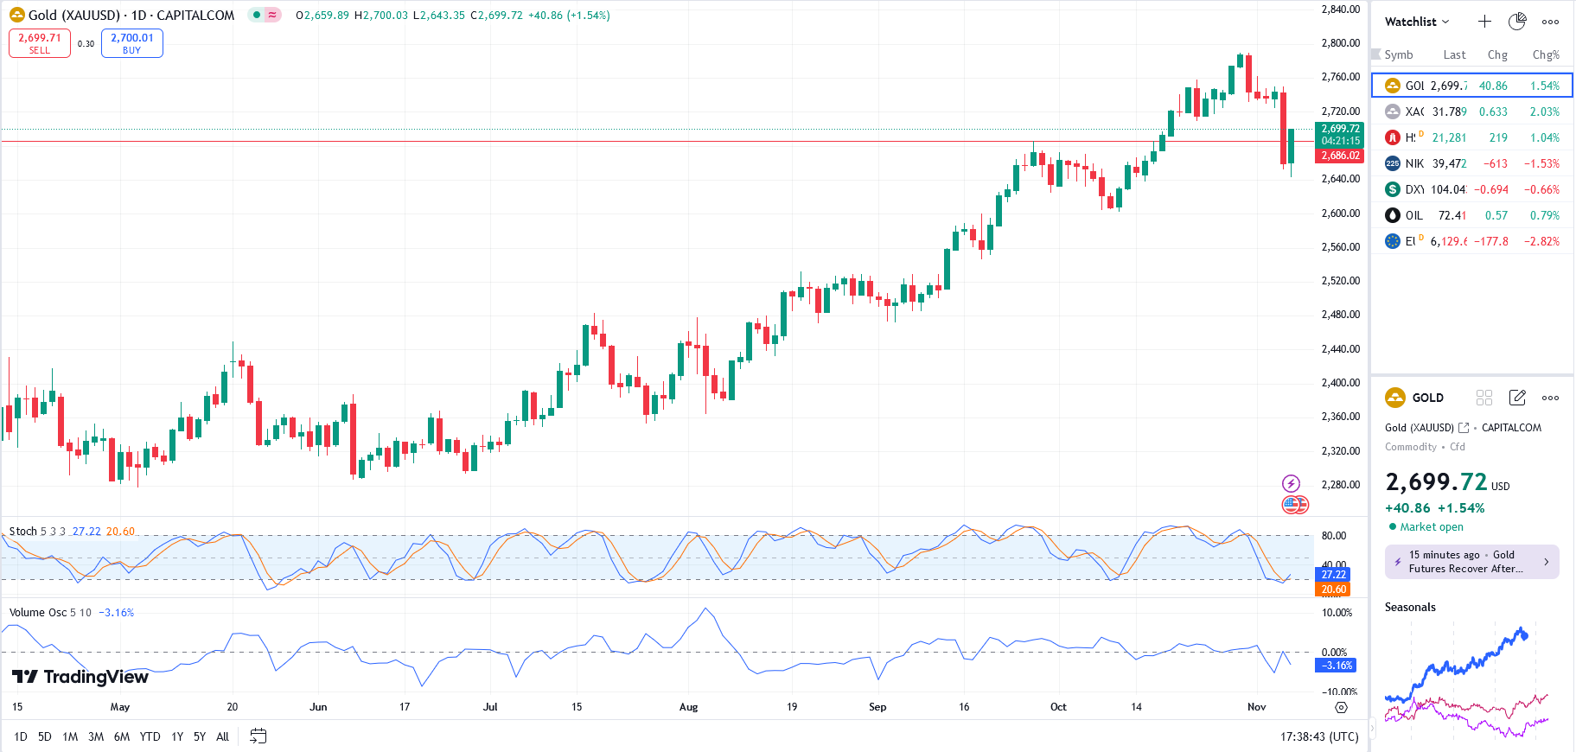This screenshot has width=1576, height=752.
Task: Select the YTD time range
Action: [x=150, y=736]
